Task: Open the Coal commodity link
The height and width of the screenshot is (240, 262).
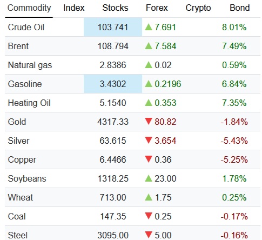Action: point(17,216)
